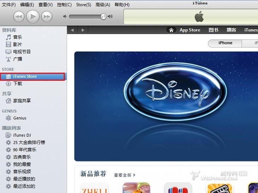The width and height of the screenshot is (258, 193).
Task: Select 音乐 music library icon
Action: pos(8,37)
